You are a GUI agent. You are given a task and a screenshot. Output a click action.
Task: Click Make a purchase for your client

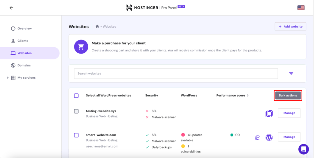(x=119, y=43)
